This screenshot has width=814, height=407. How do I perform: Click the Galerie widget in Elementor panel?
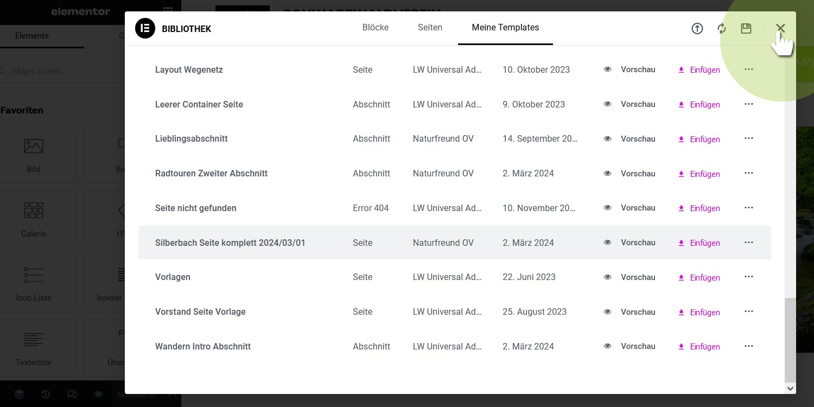coord(34,219)
